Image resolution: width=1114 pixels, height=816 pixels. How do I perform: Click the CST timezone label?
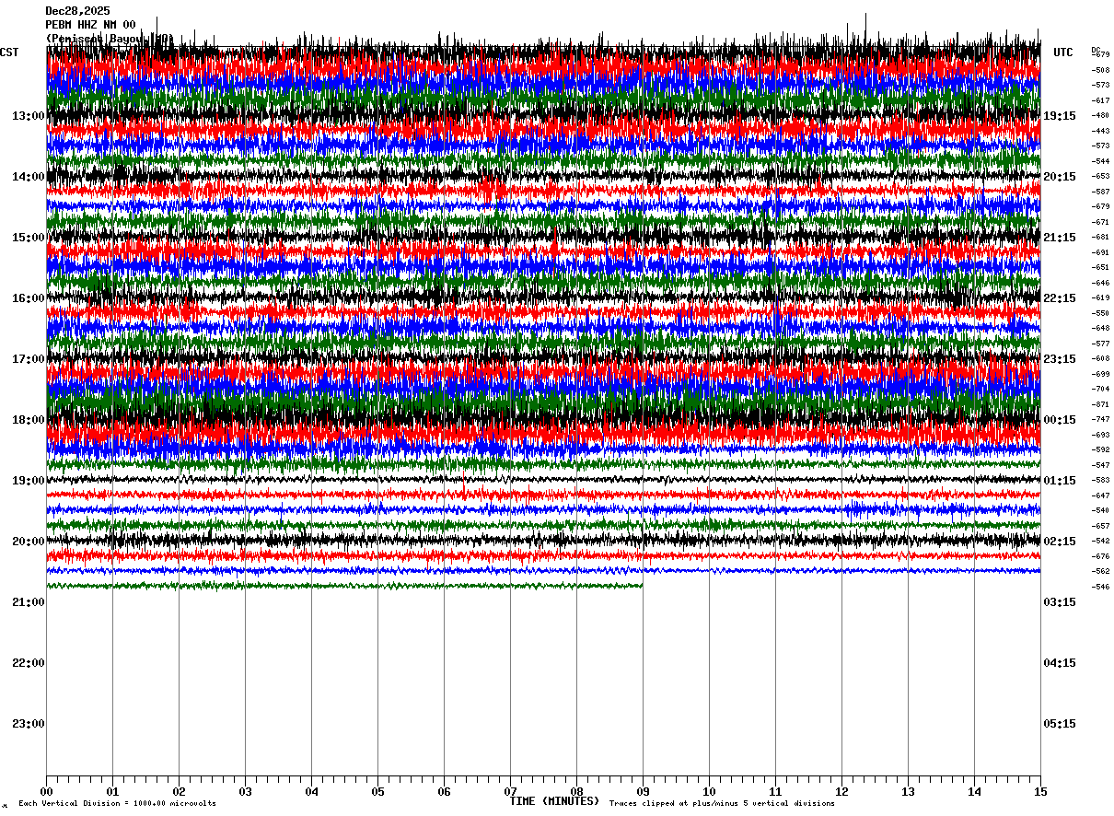[x=9, y=52]
